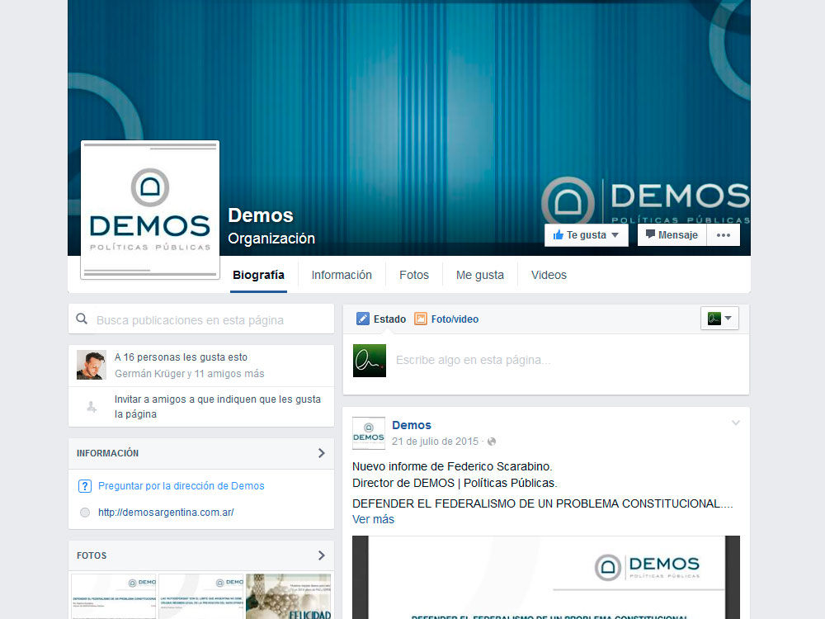This screenshot has width=825, height=619.
Task: Click the Organización category label
Action: pyautogui.click(x=271, y=239)
